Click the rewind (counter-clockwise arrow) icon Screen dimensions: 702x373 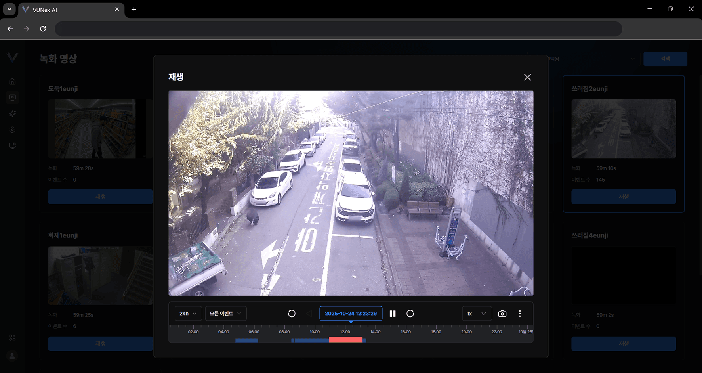(292, 314)
